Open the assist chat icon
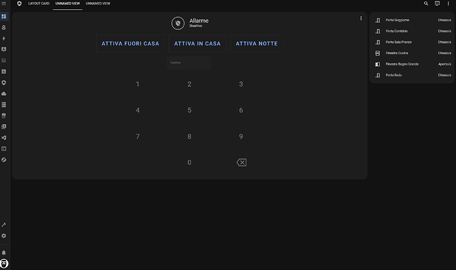456x270 pixels. [437, 3]
